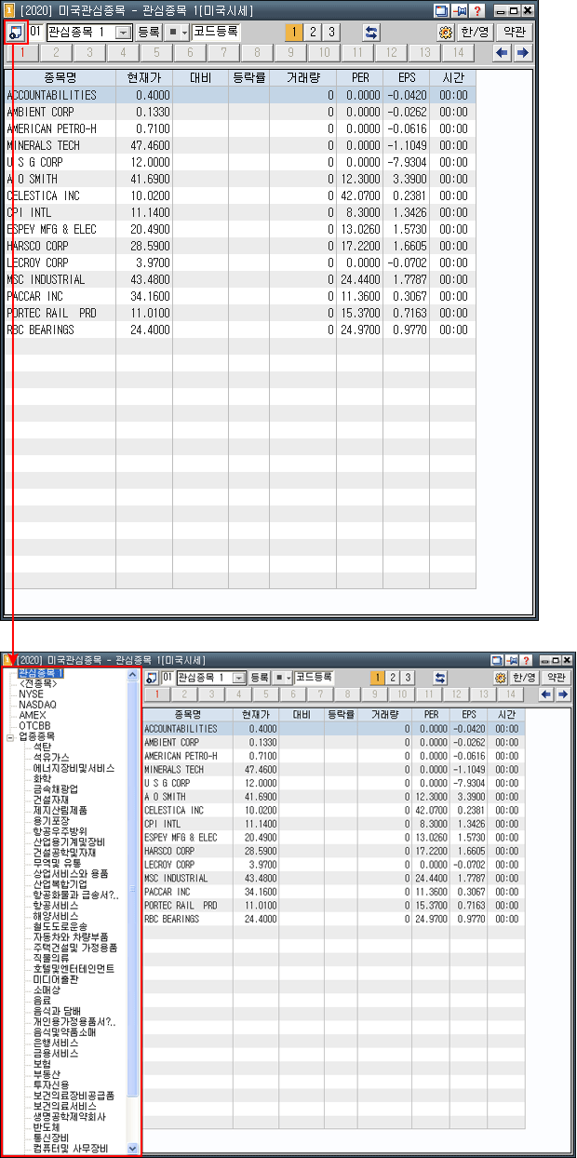Select NYSE in the tree panel

click(31, 694)
